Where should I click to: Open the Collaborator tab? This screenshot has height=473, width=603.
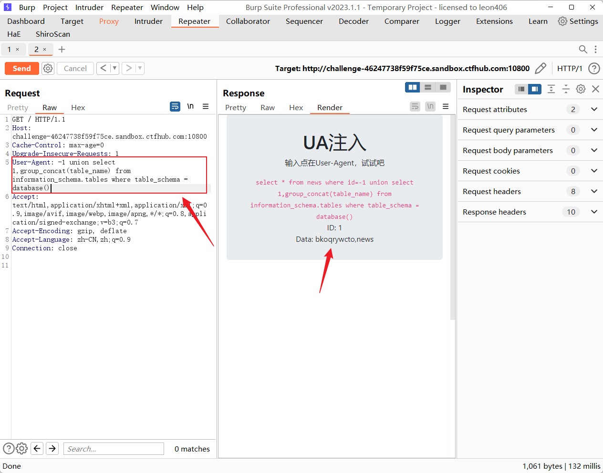click(248, 21)
